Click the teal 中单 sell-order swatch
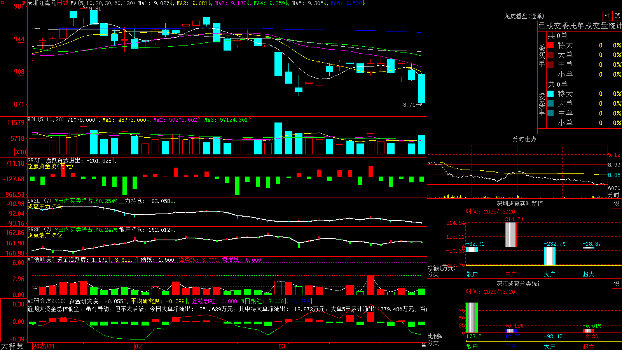622x350 pixels. pyautogui.click(x=550, y=113)
